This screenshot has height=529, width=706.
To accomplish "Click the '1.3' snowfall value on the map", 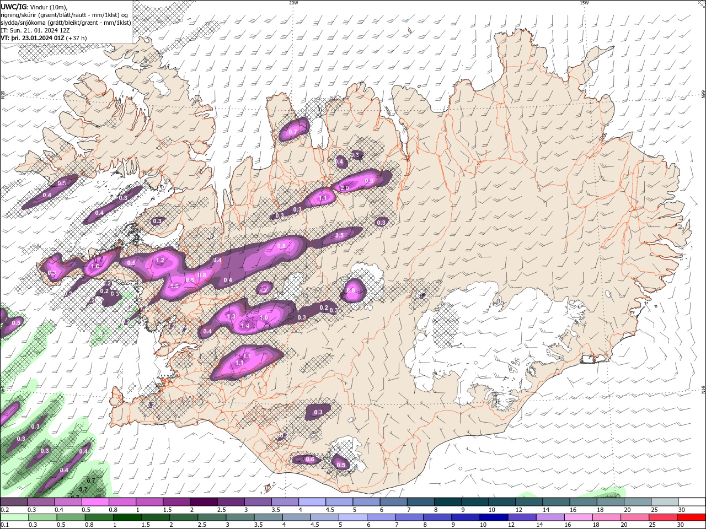I will point(232,316).
